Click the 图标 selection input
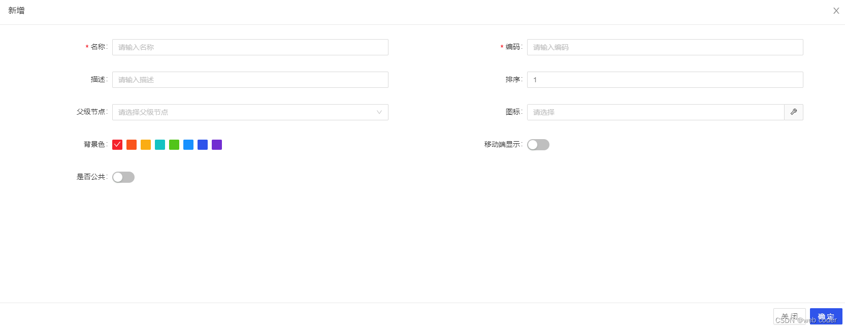 click(x=656, y=112)
